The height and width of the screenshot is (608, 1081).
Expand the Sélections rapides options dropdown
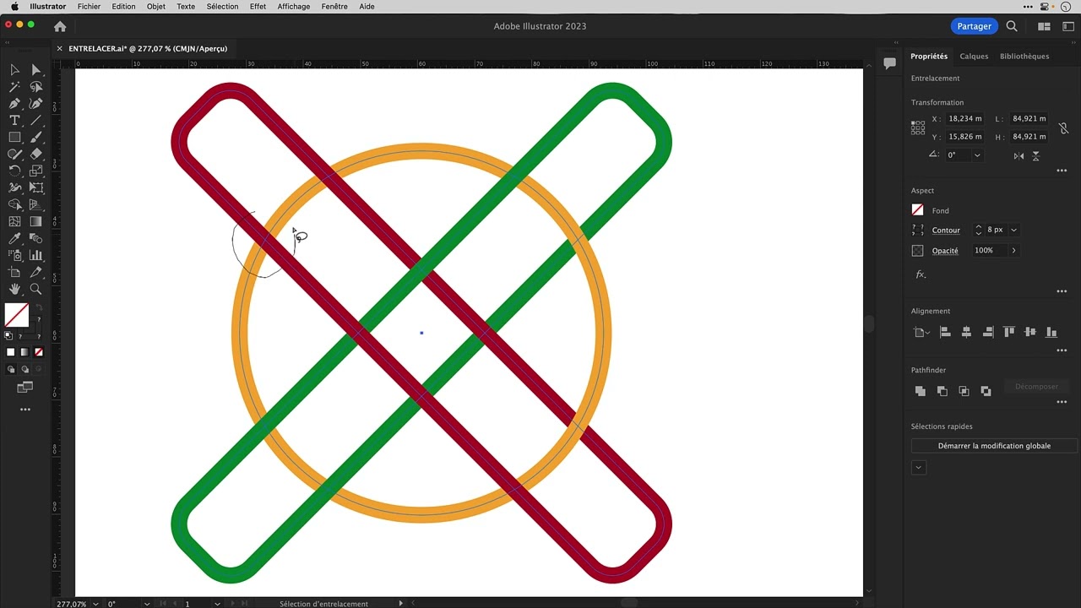(919, 468)
